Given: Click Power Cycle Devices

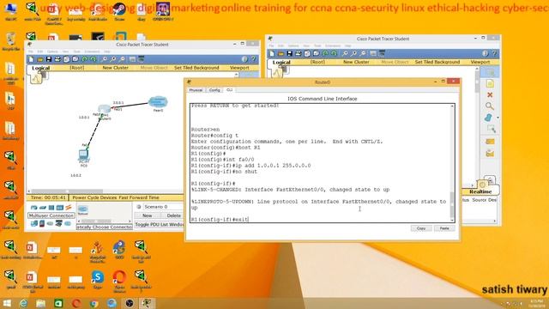Looking at the screenshot, I should [94, 197].
